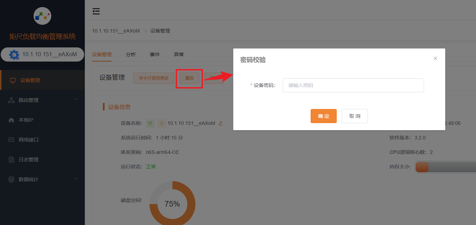The height and width of the screenshot is (225, 476).
Task: Confirm password with the 确定 button
Action: (x=323, y=116)
